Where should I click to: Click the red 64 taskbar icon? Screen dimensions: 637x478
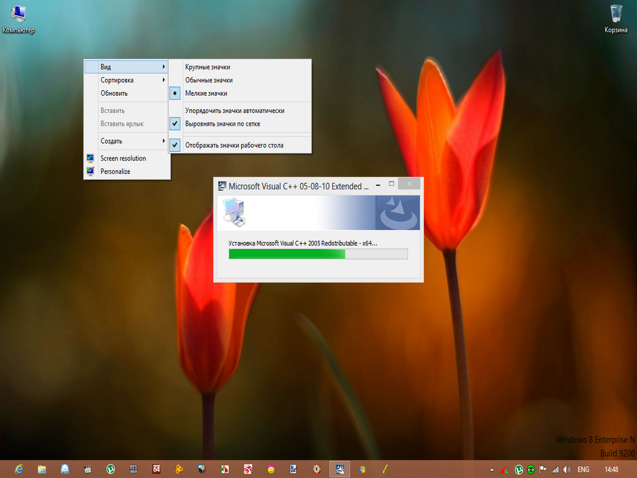[156, 469]
